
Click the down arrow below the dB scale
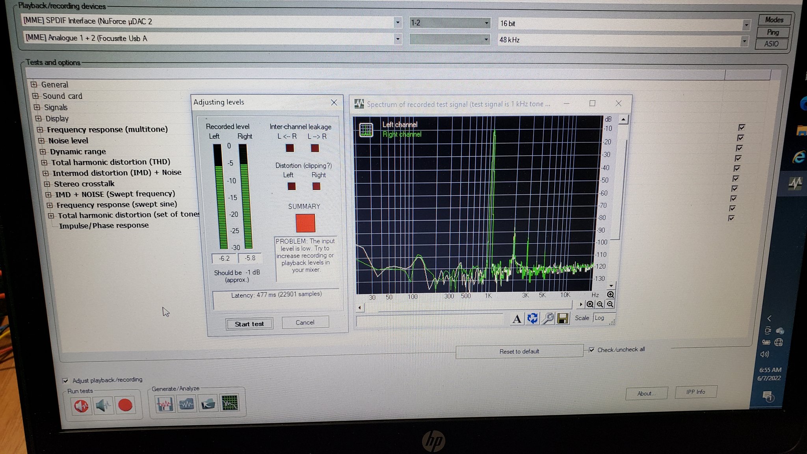(x=611, y=285)
